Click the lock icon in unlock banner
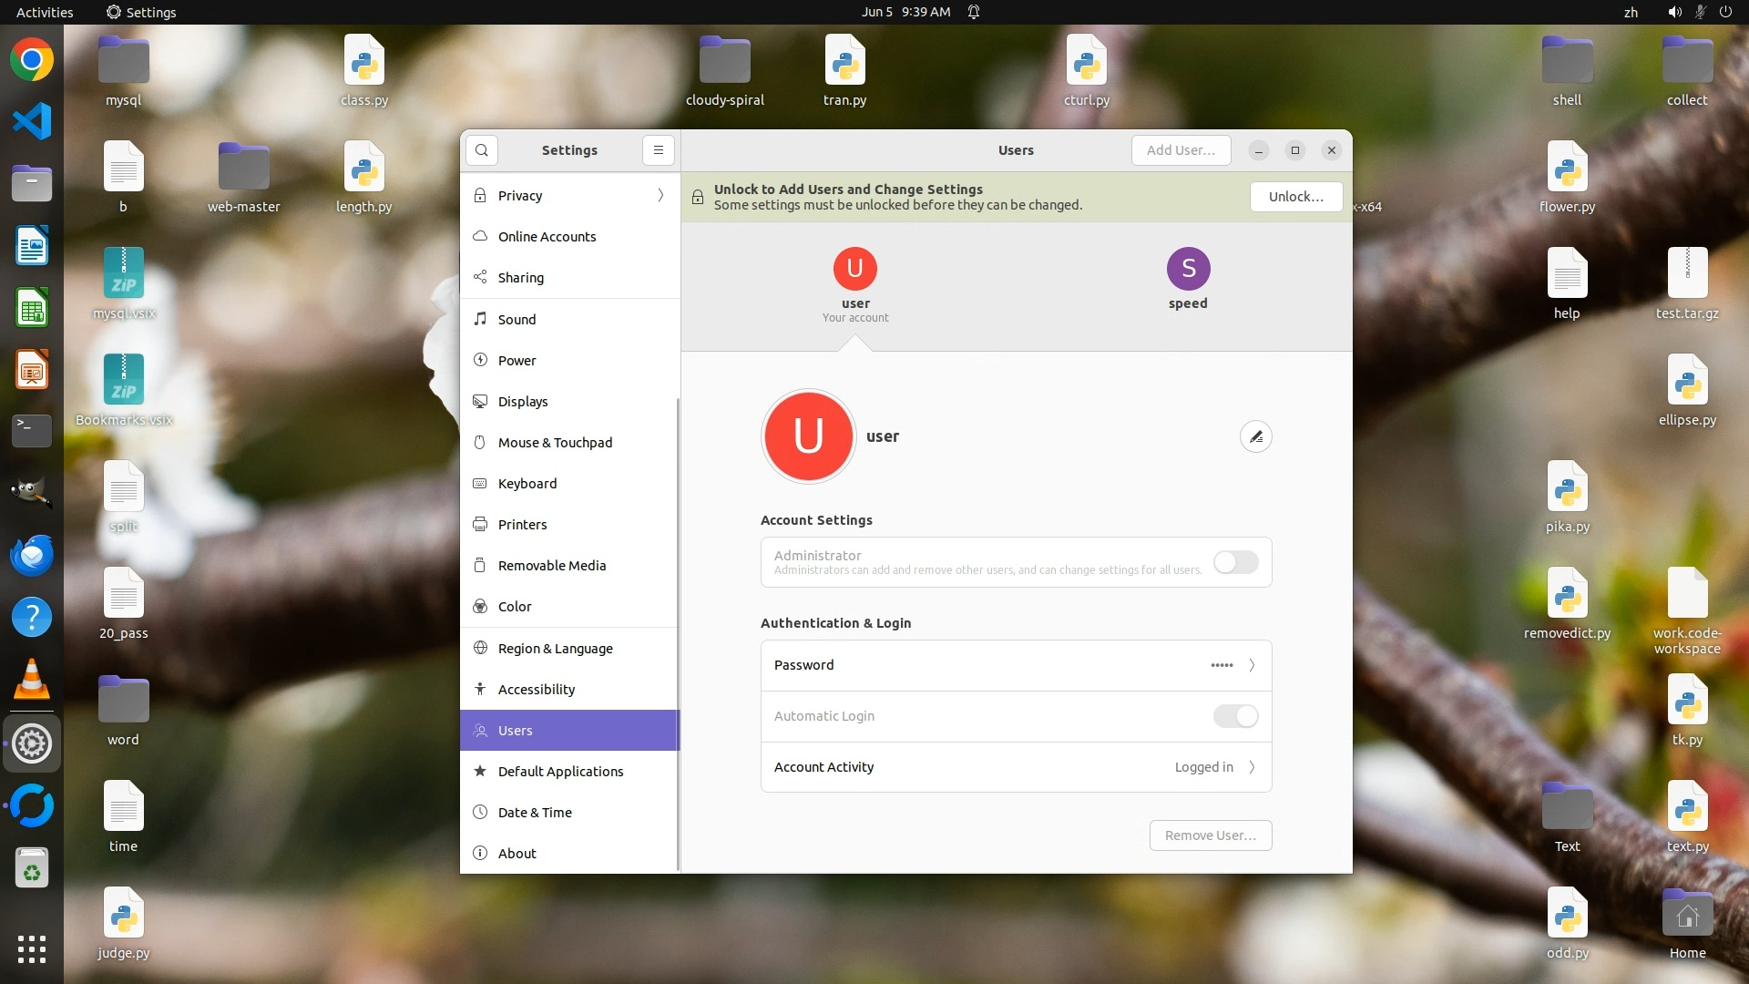 698,197
